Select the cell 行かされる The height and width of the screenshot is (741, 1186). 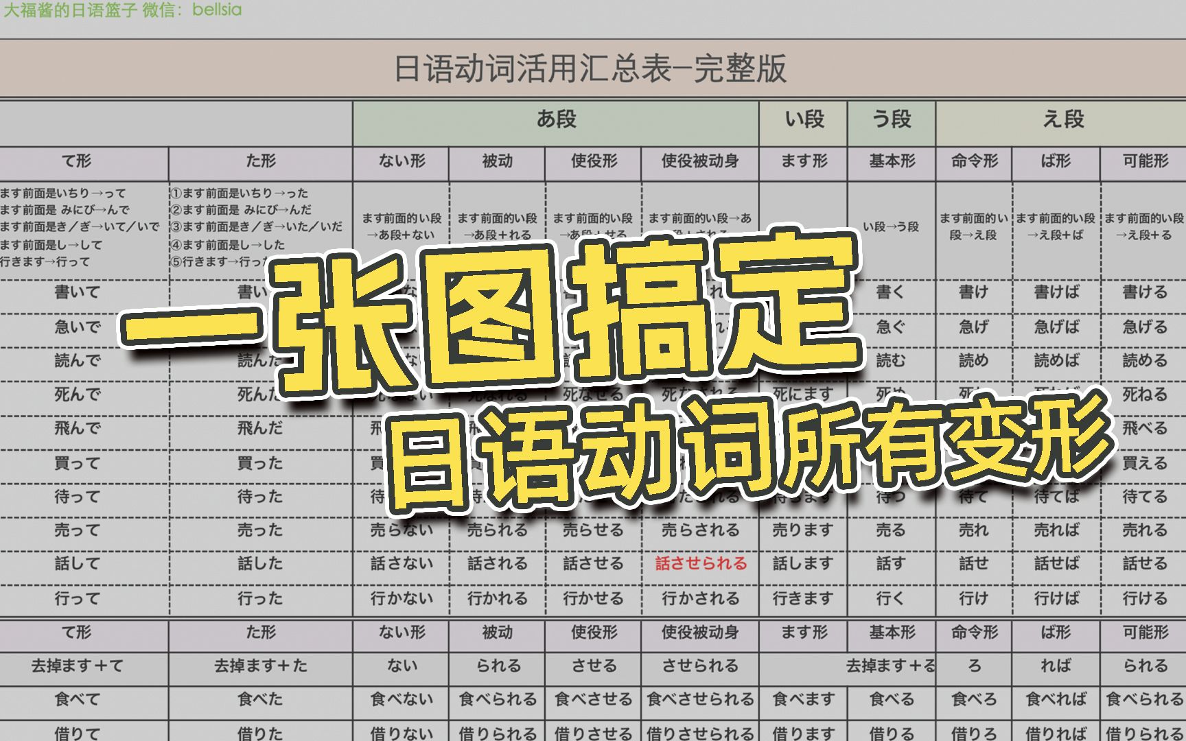pos(701,599)
